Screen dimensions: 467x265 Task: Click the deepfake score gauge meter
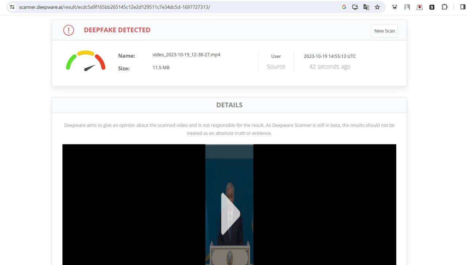click(86, 61)
